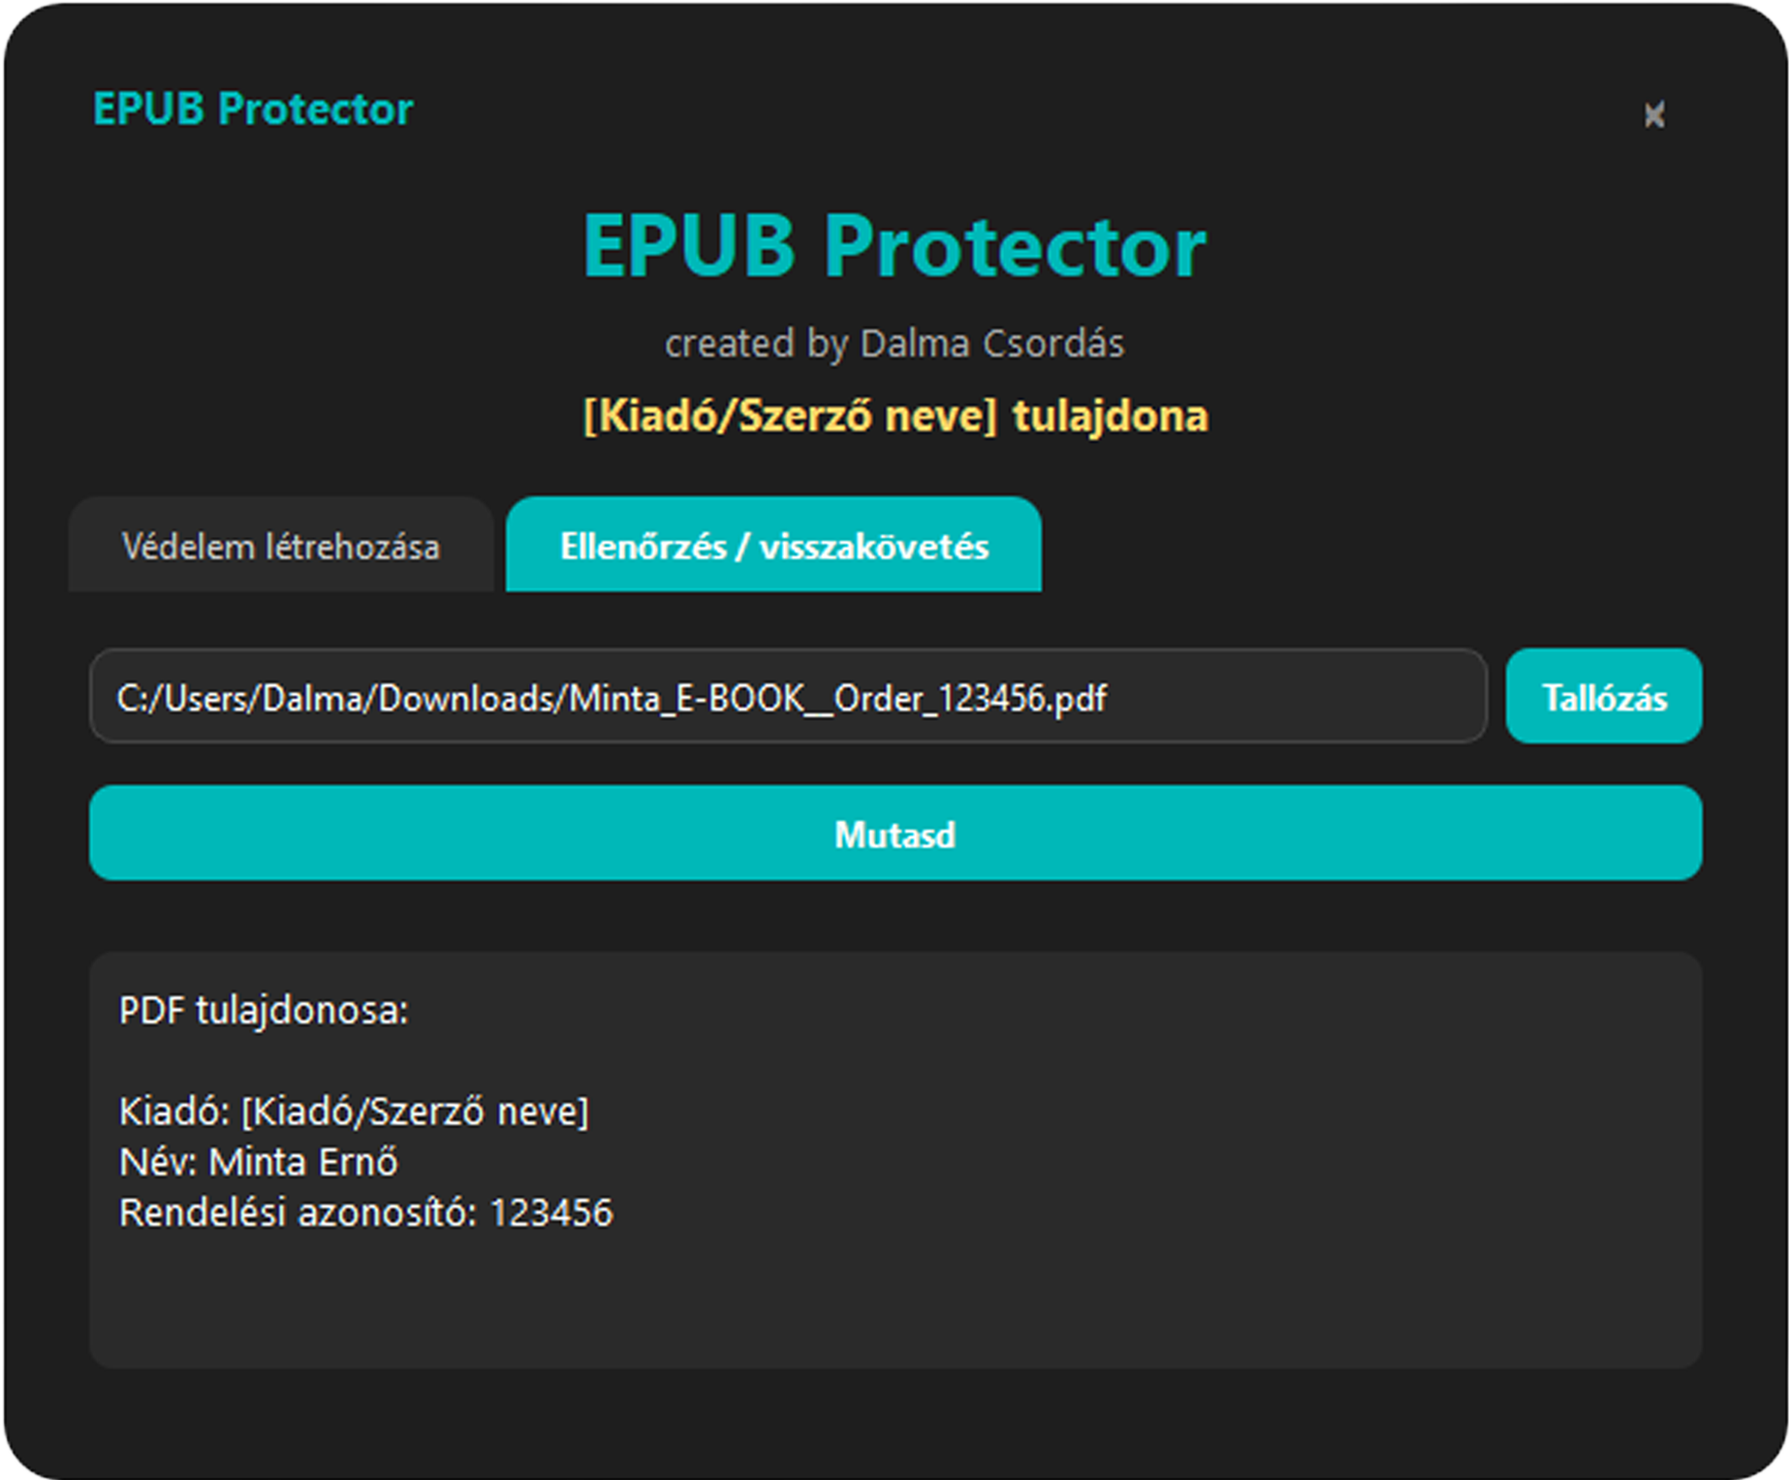The height and width of the screenshot is (1480, 1789).
Task: Click the 'created by Dalma Csordás' credit
Action: pyautogui.click(x=894, y=343)
